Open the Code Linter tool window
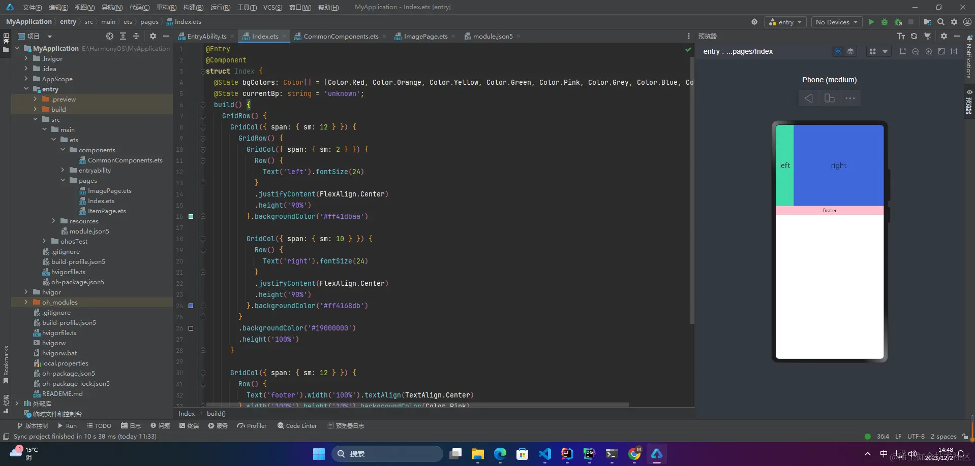975x466 pixels. coord(297,426)
